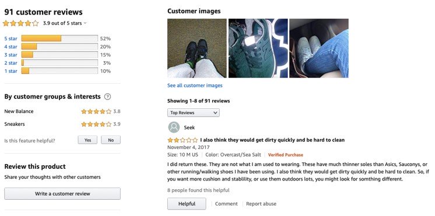
Task: Click Report abuse link
Action: pyautogui.click(x=261, y=204)
